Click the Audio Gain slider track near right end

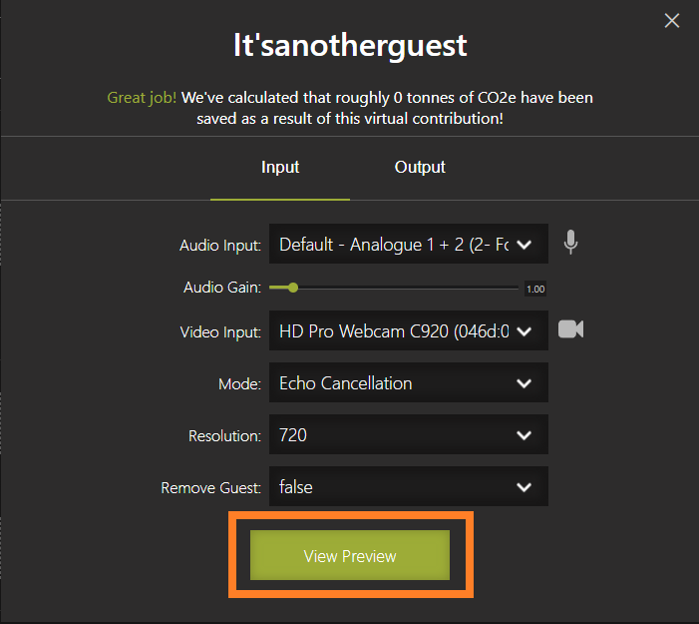pyautogui.click(x=509, y=288)
